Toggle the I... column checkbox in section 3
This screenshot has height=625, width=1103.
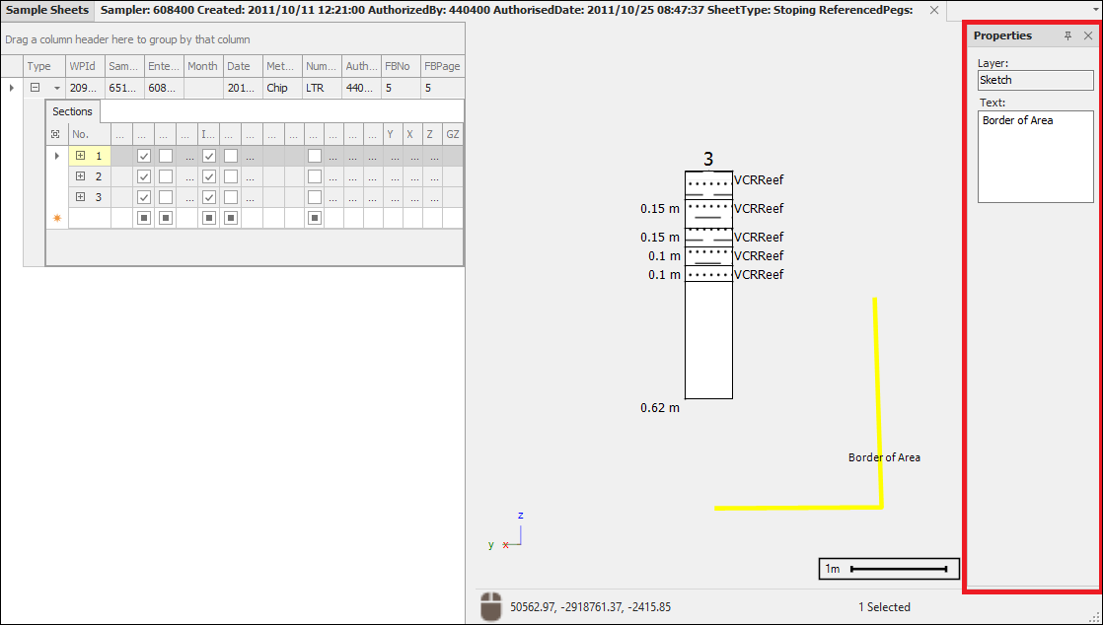209,197
